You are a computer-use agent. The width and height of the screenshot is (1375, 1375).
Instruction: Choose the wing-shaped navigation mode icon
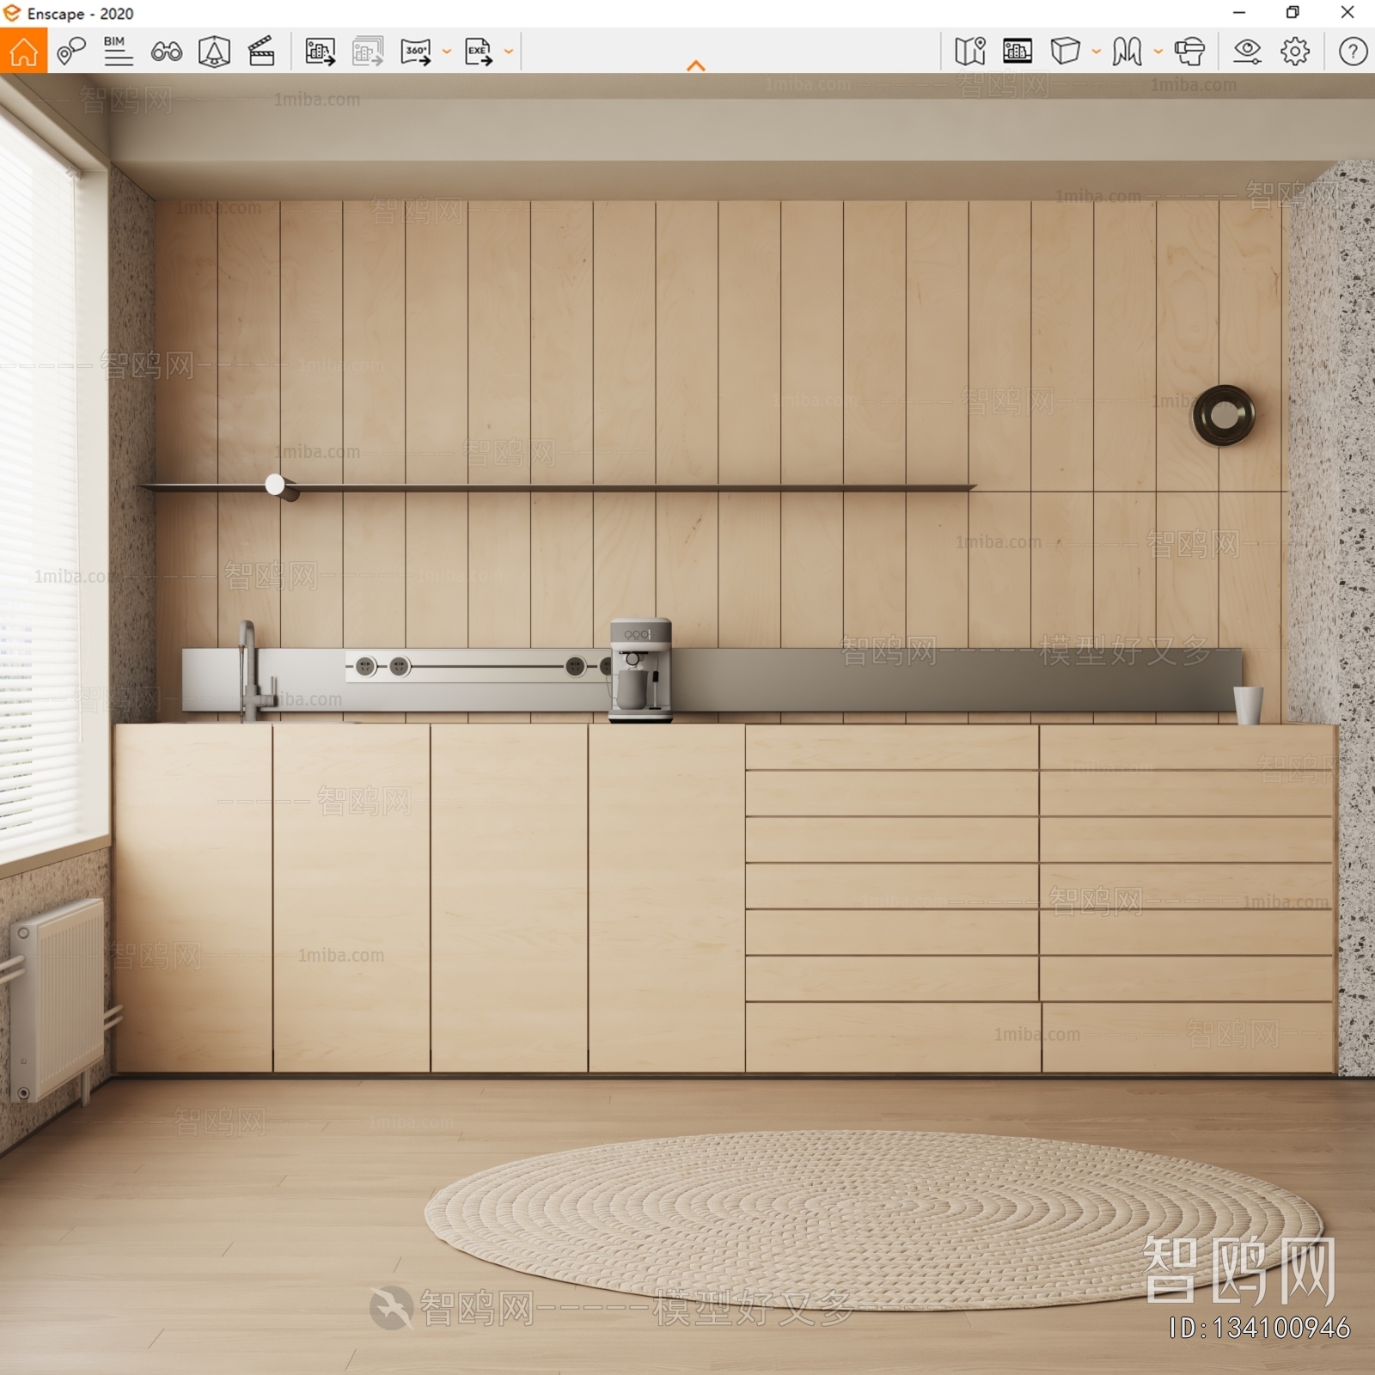(x=1127, y=52)
